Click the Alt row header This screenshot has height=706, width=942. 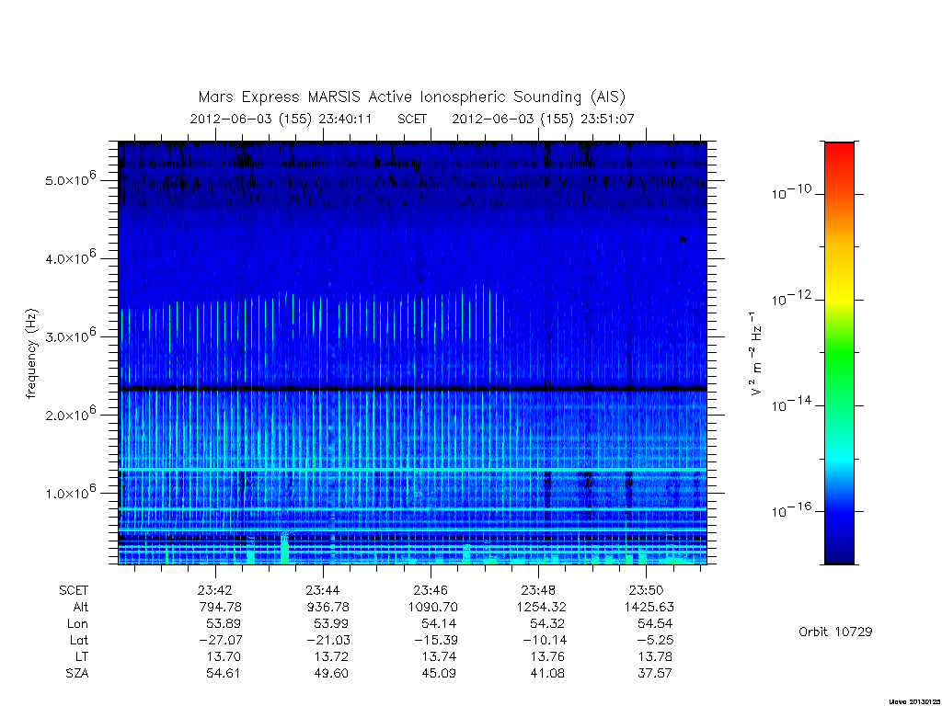[x=81, y=607]
